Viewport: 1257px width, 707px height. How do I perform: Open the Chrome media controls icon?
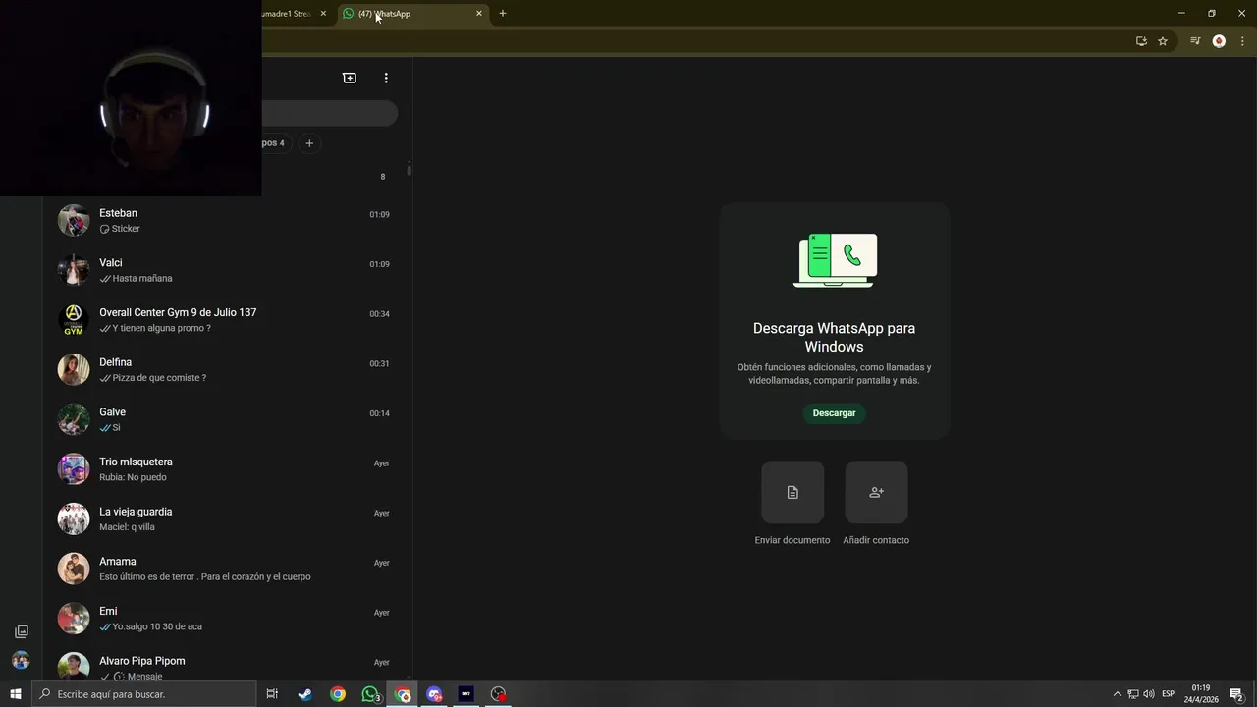click(x=1195, y=41)
